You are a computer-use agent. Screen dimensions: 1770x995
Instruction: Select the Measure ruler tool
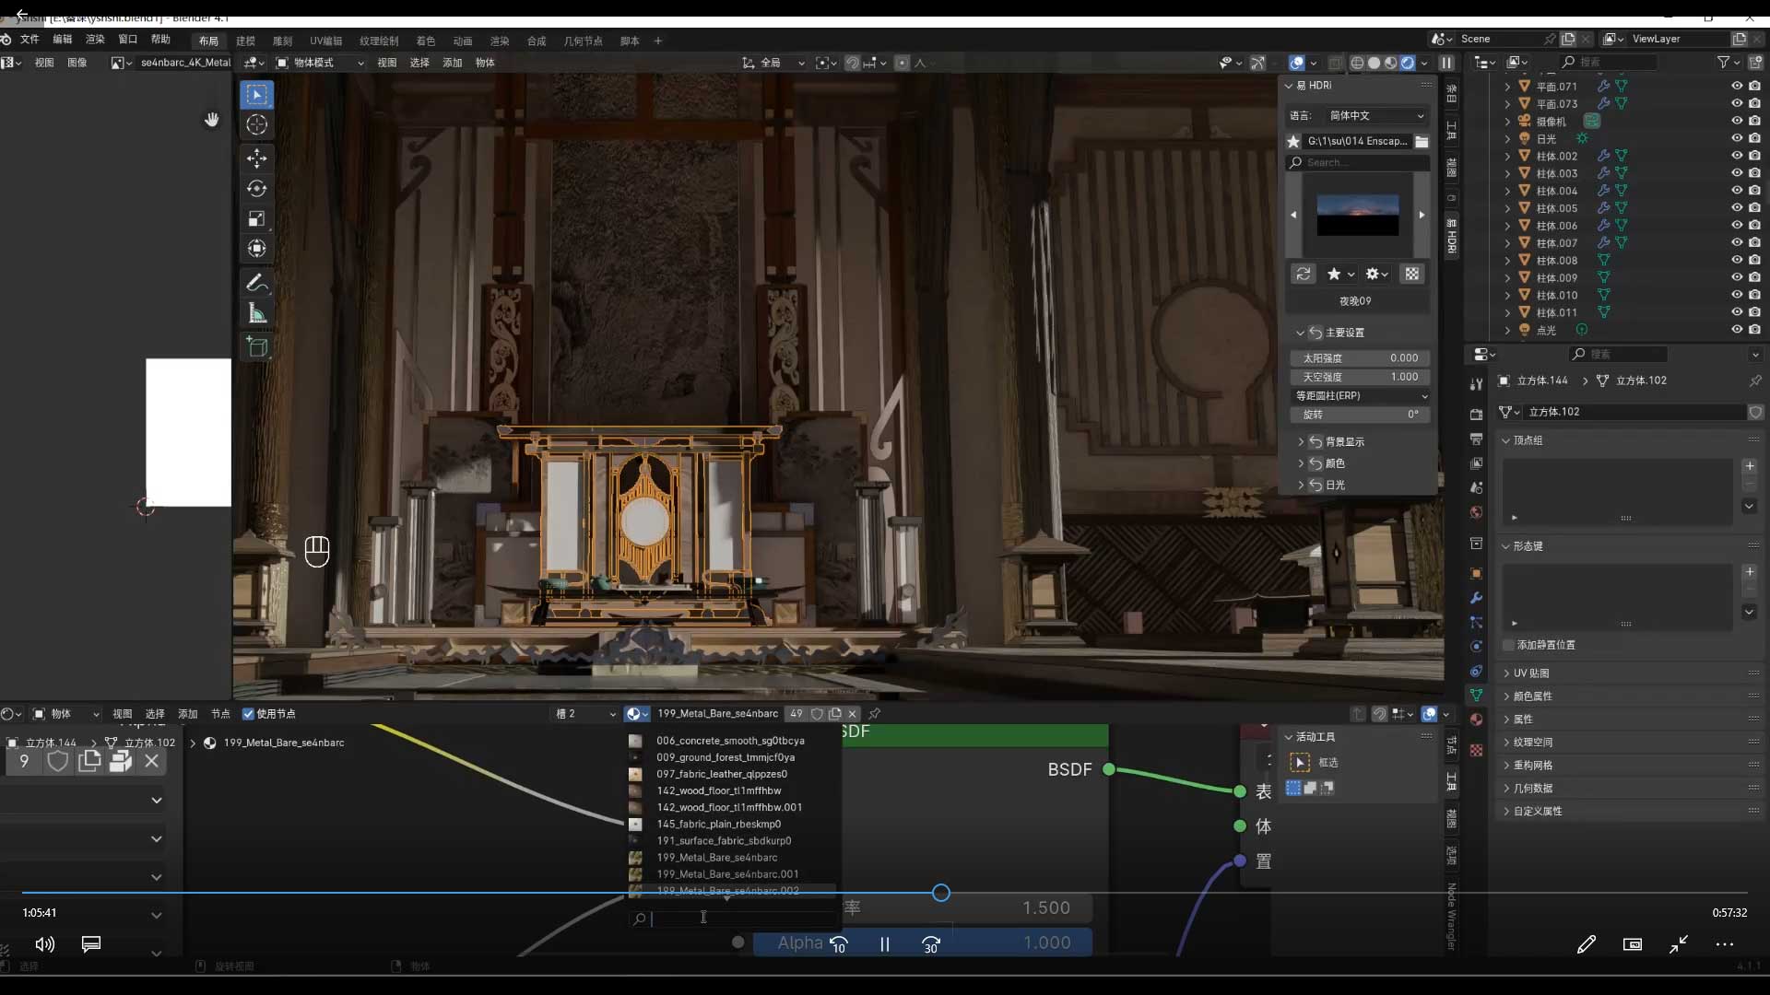click(256, 314)
